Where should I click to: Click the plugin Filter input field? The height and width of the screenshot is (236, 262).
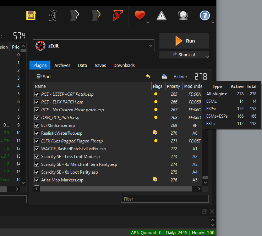point(165,199)
